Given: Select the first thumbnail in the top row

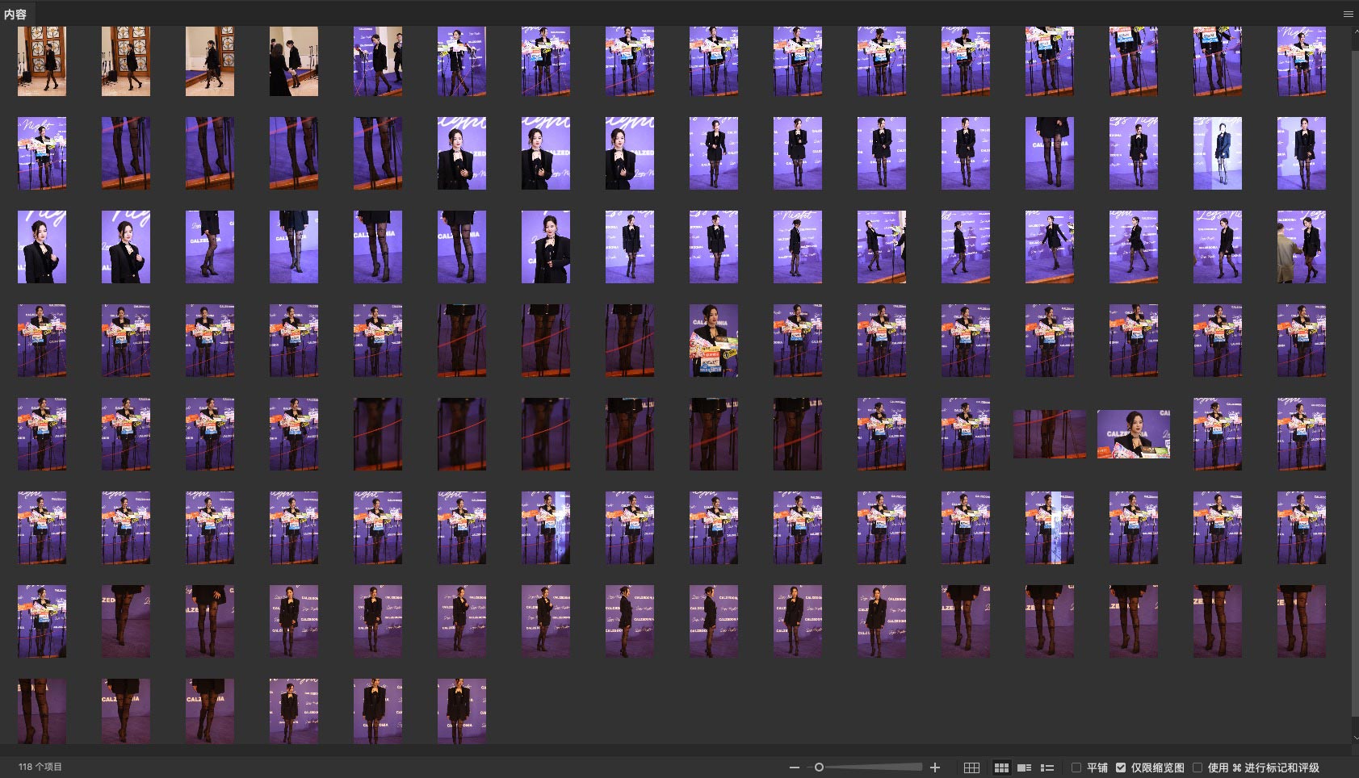Looking at the screenshot, I should (x=42, y=61).
